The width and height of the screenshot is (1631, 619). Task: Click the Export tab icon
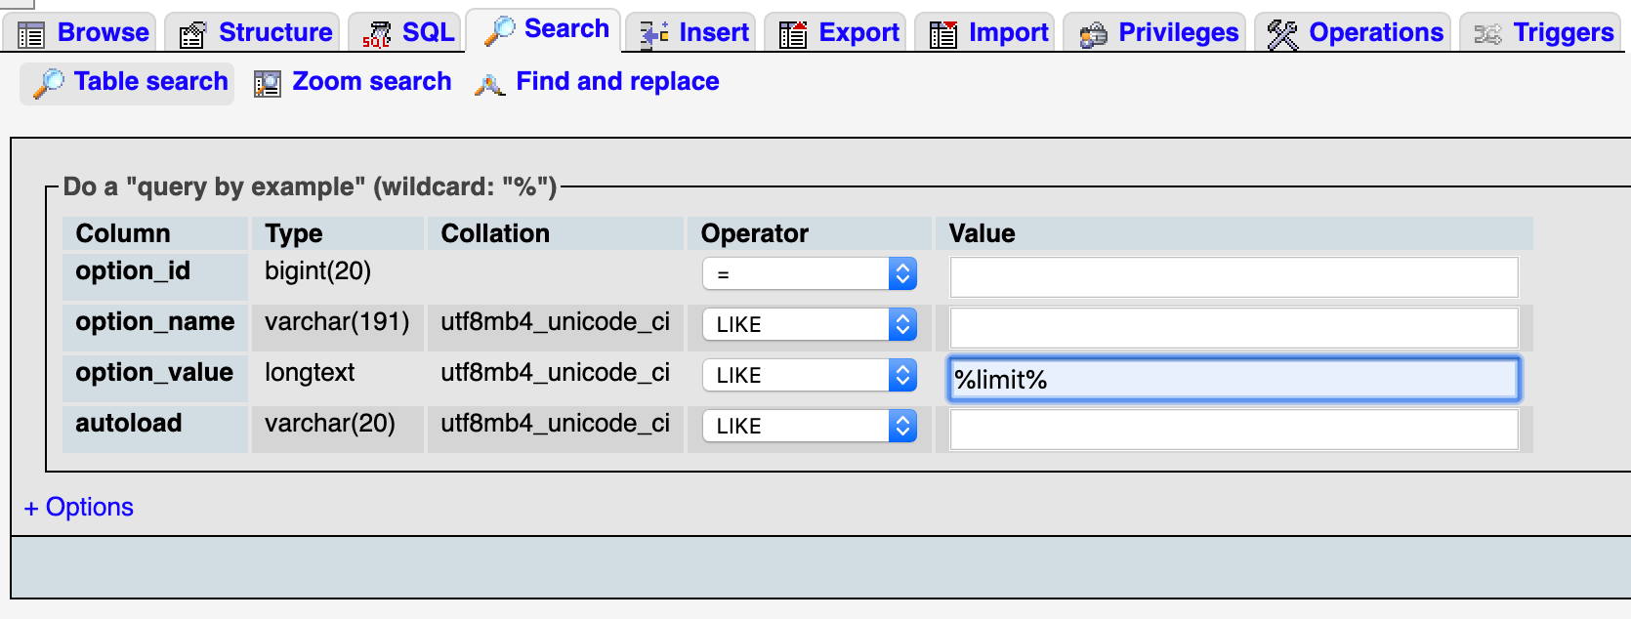click(x=793, y=35)
